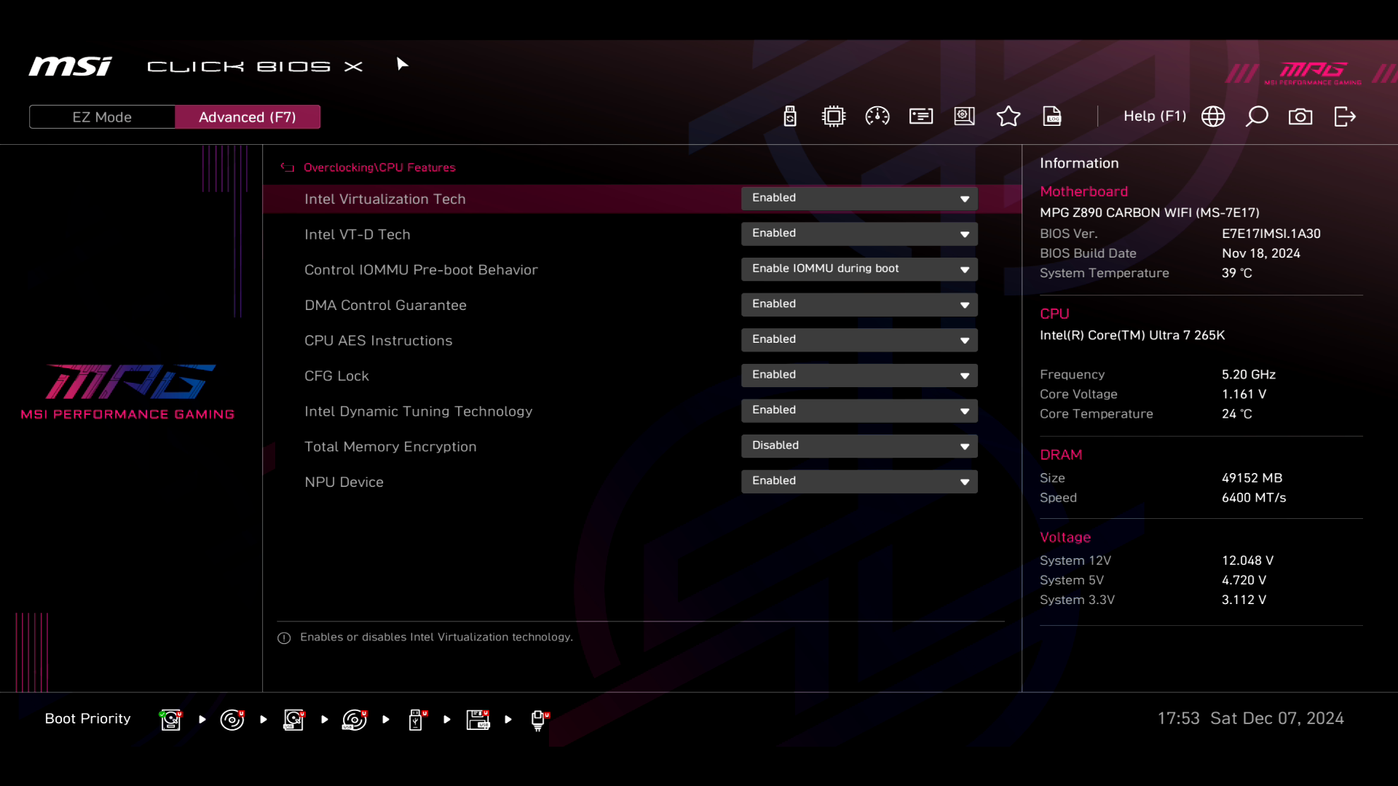Viewport: 1398px width, 786px height.
Task: Open the LOG file icon
Action: coord(1052,116)
